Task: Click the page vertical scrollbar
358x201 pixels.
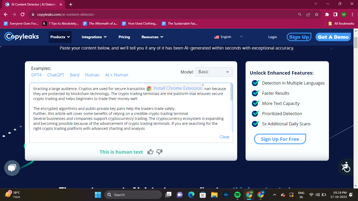Action: tap(356, 43)
